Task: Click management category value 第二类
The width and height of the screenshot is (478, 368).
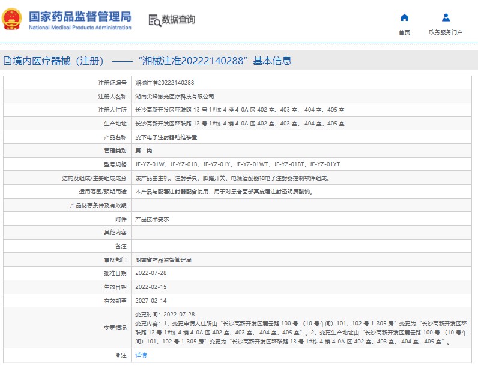Action: click(x=144, y=151)
